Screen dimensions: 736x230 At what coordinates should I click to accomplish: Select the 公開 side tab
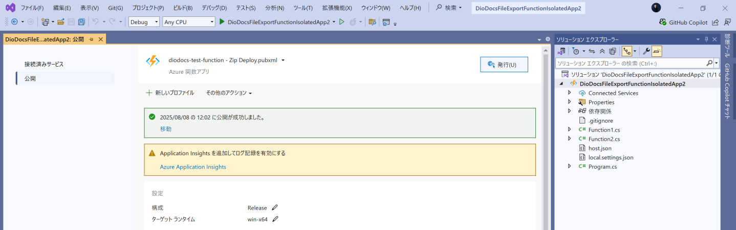coord(66,78)
